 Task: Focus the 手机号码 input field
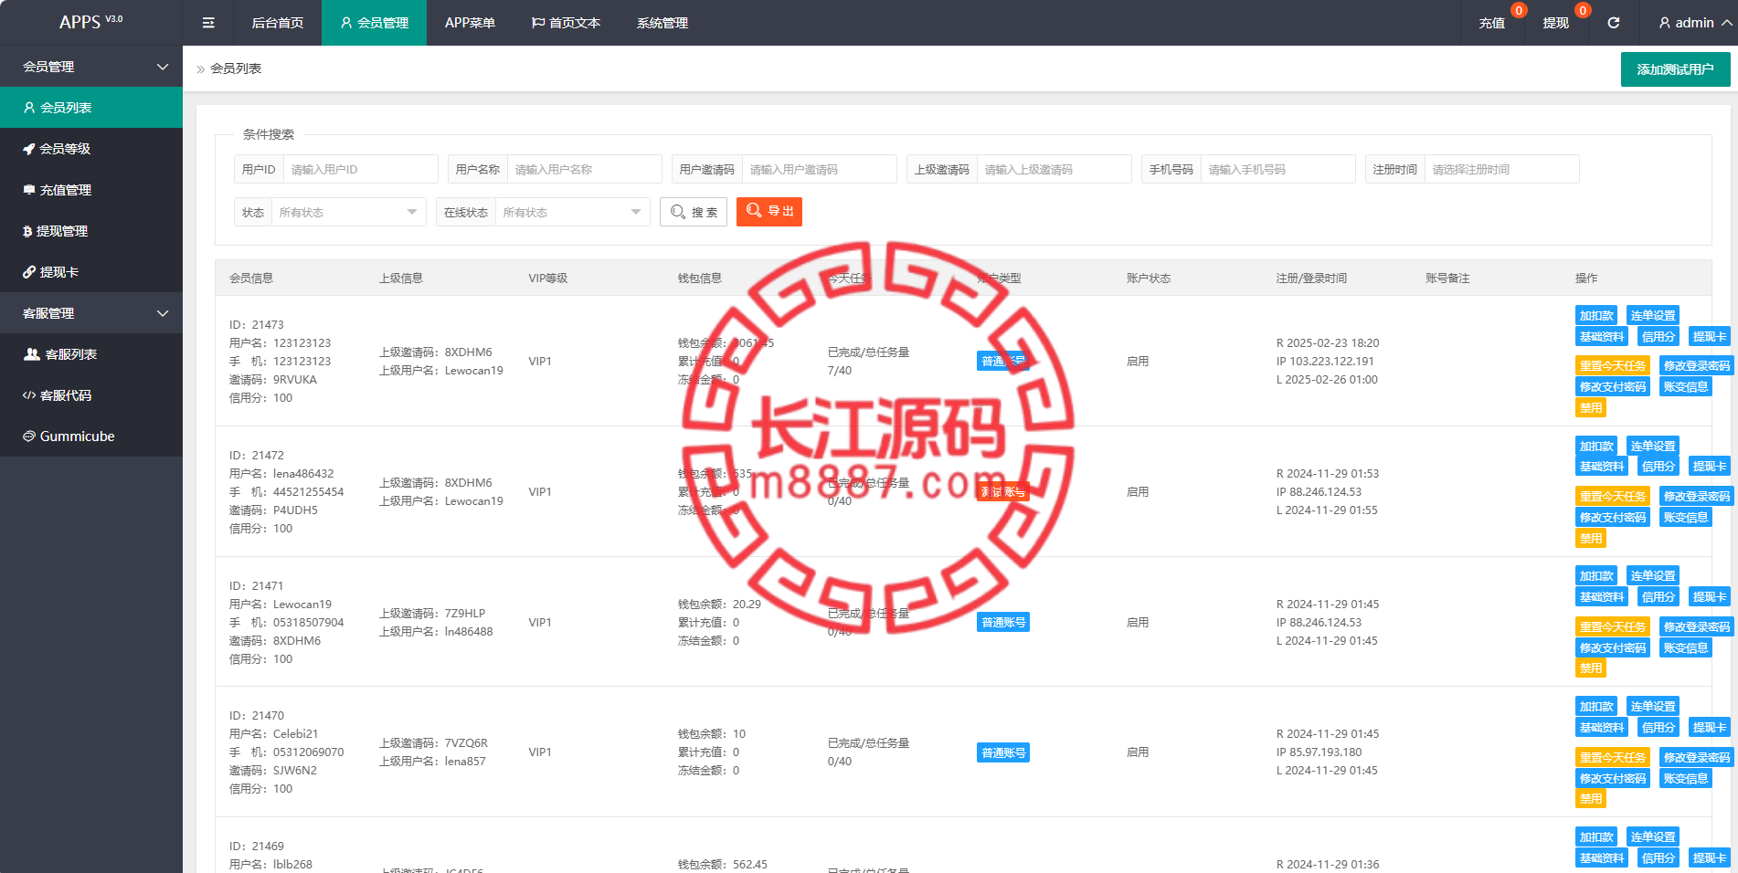click(x=1277, y=169)
